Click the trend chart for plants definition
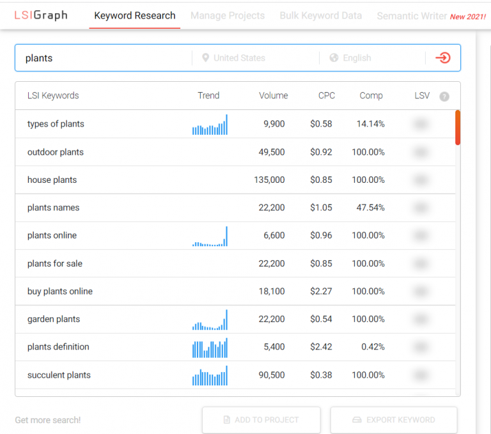The height and width of the screenshot is (434, 491). [210, 348]
